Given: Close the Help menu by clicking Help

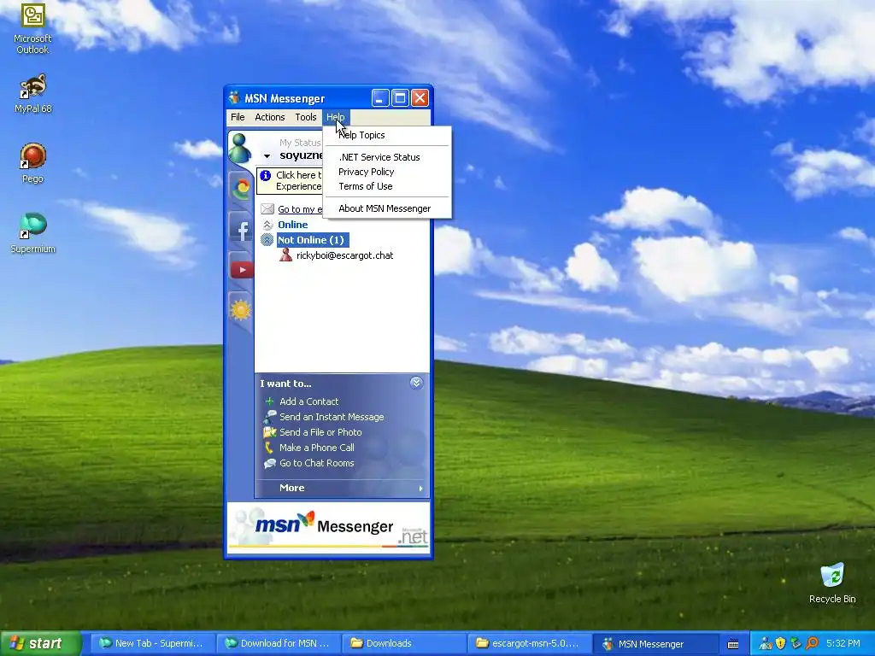Looking at the screenshot, I should click(x=335, y=117).
